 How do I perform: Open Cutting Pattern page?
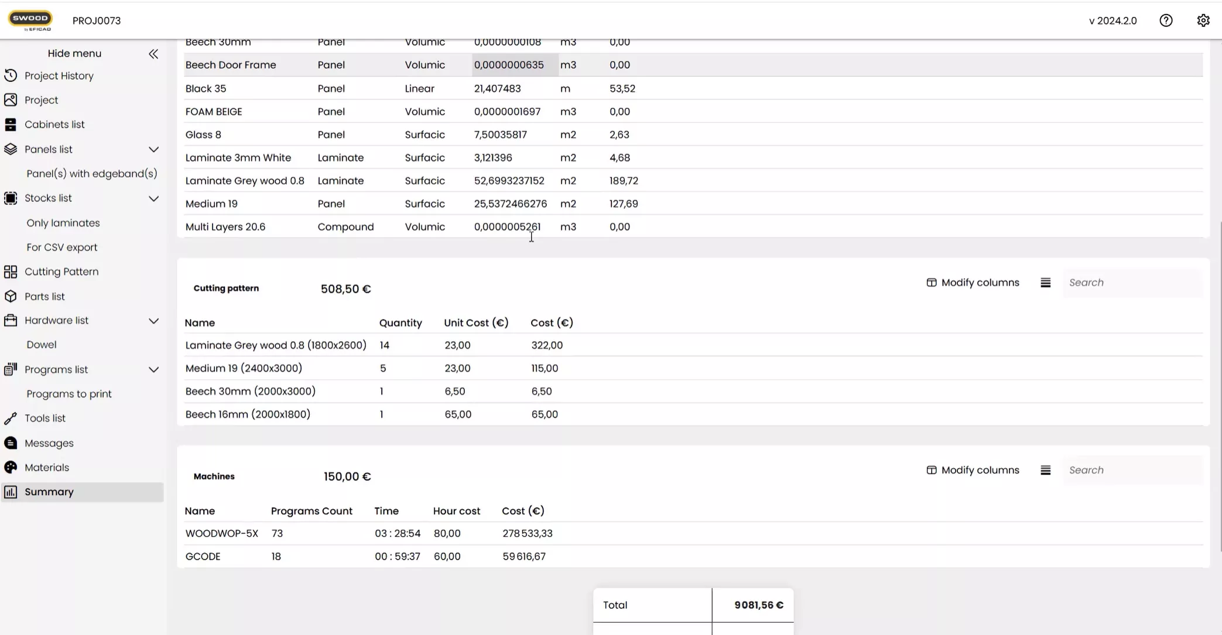(61, 272)
